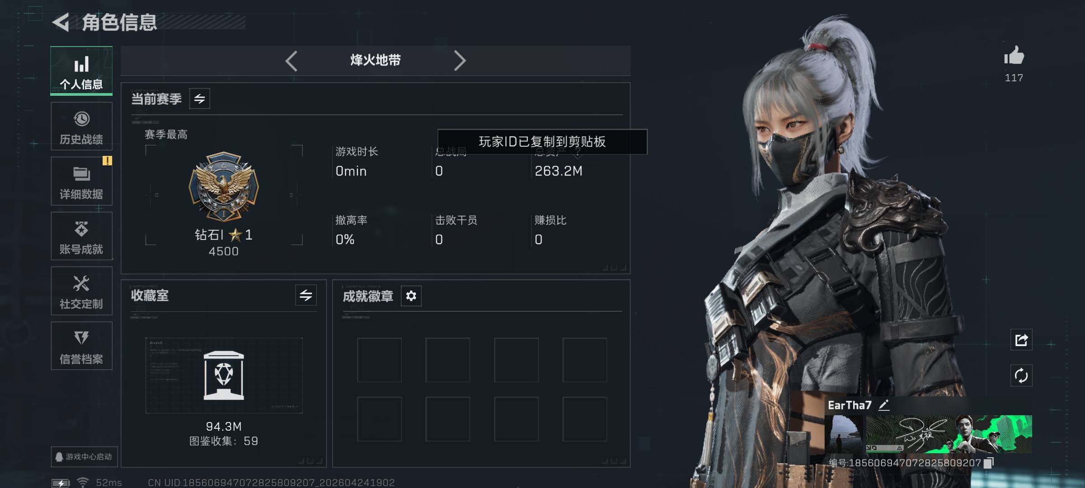The height and width of the screenshot is (488, 1085).
Task: Toggle the 收藏室 swap view button
Action: coord(306,296)
